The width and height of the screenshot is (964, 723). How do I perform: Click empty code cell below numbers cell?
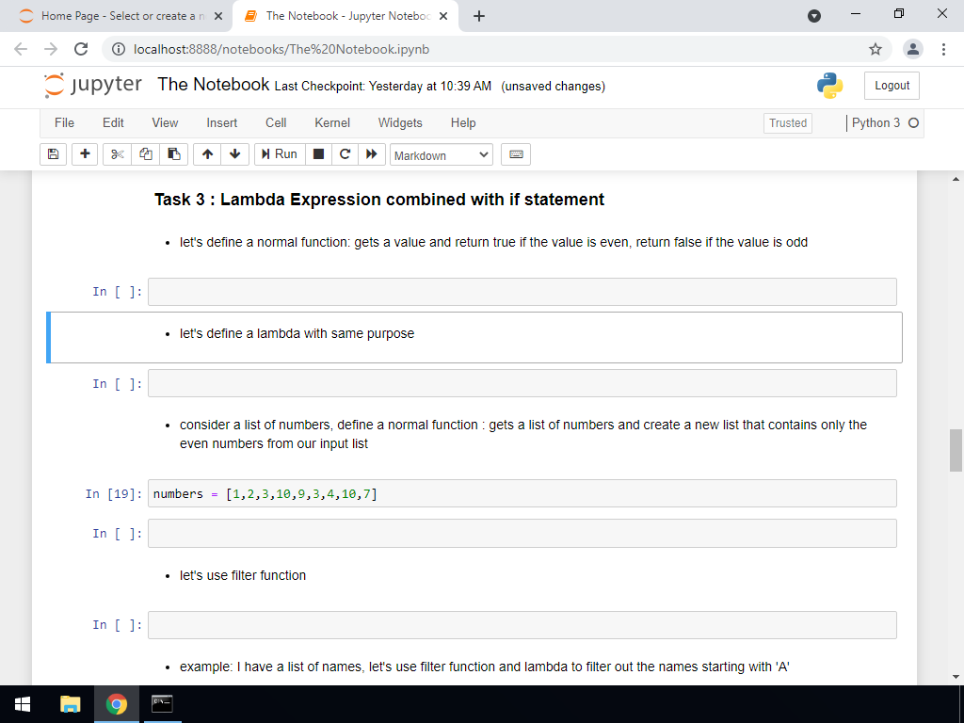[x=522, y=533]
